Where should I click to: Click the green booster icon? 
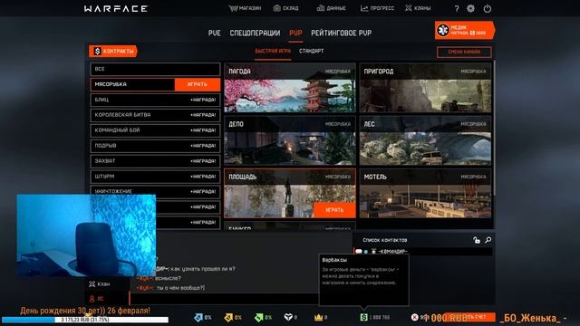(258, 318)
